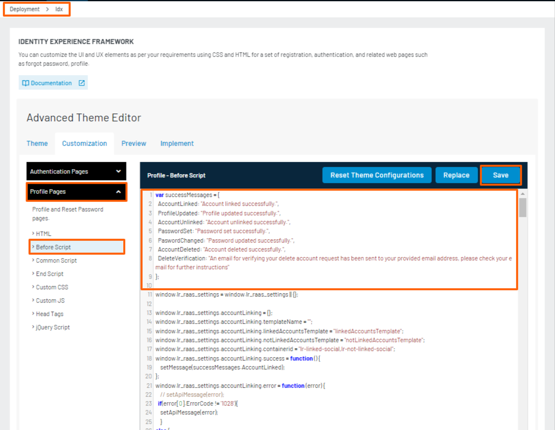Screen dimensions: 555x430
Task: Select End Script entry
Action: pos(50,274)
